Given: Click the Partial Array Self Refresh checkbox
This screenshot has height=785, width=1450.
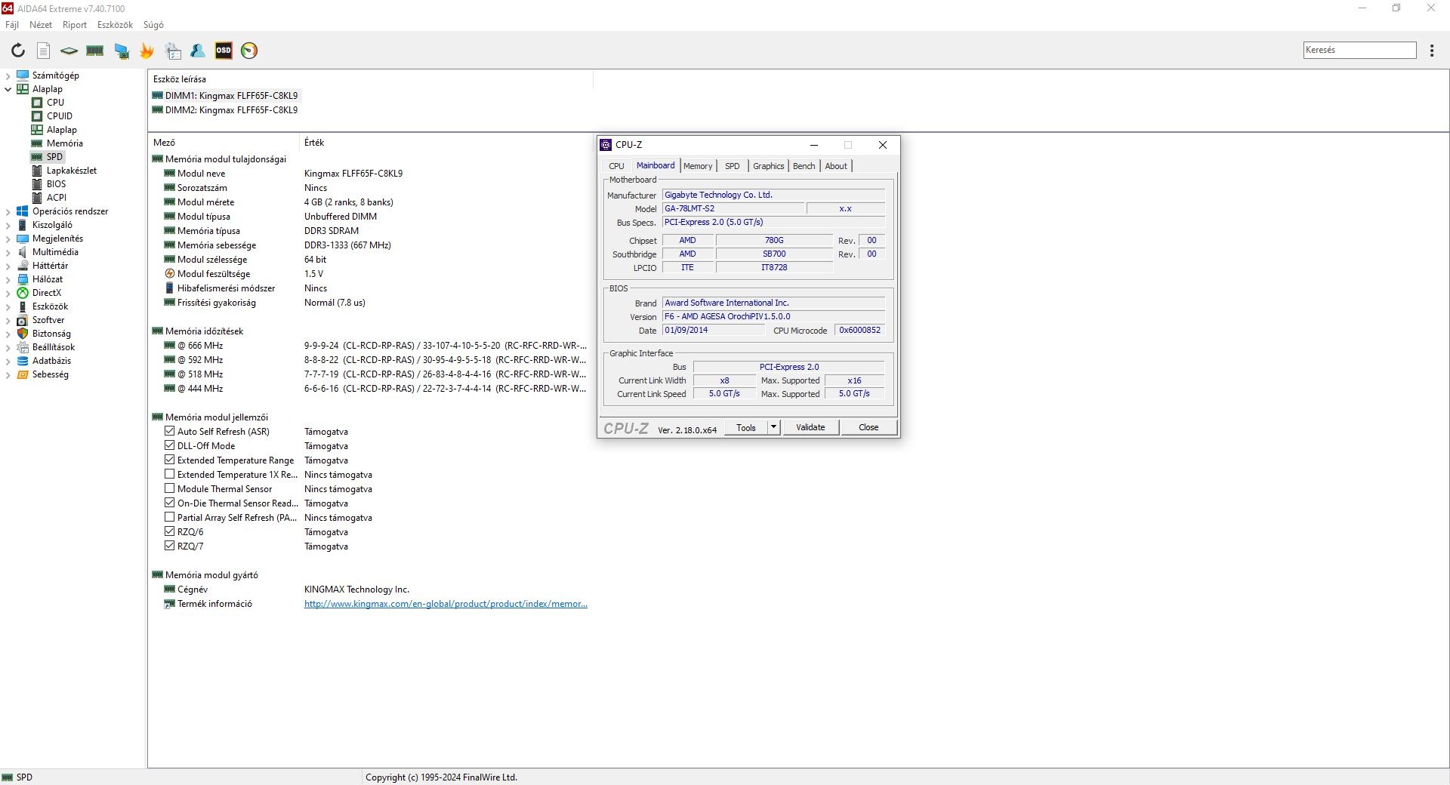Looking at the screenshot, I should tap(169, 517).
